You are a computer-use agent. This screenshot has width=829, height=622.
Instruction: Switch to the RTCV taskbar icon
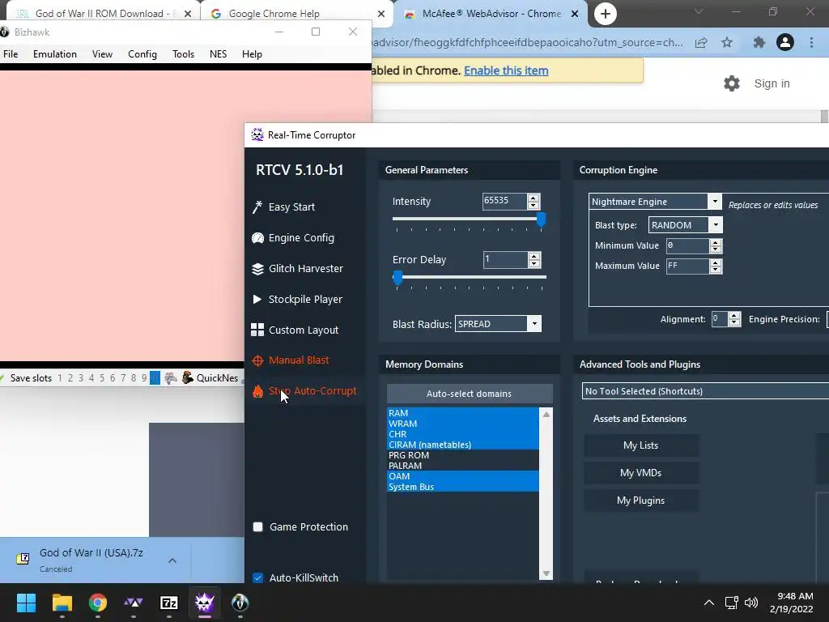click(205, 603)
